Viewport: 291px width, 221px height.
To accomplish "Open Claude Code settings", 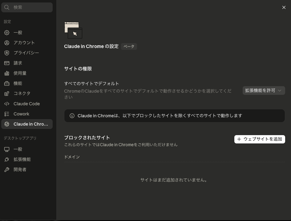I will click(27, 104).
